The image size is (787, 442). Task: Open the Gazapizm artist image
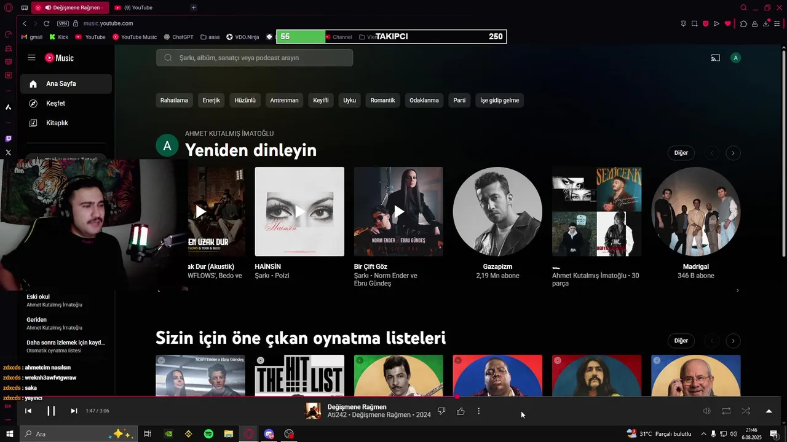point(497,212)
